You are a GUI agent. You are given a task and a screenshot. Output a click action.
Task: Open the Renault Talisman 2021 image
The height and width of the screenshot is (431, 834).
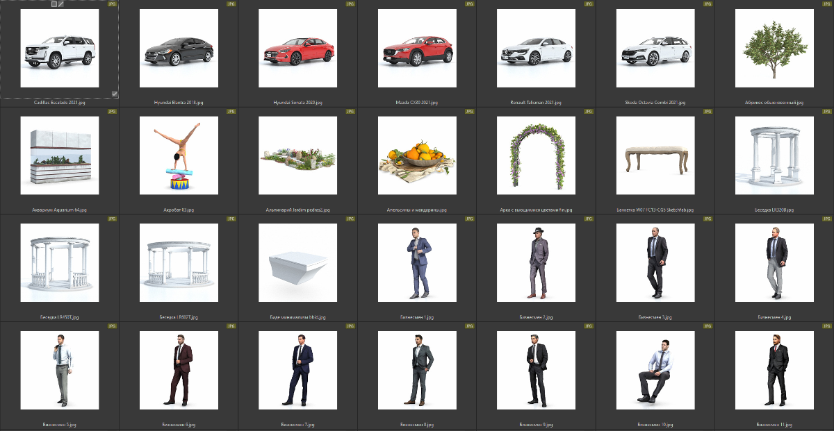click(x=536, y=48)
